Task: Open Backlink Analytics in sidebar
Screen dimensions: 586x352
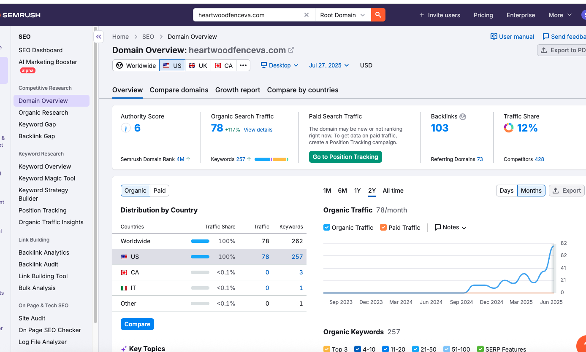Action: pos(44,253)
